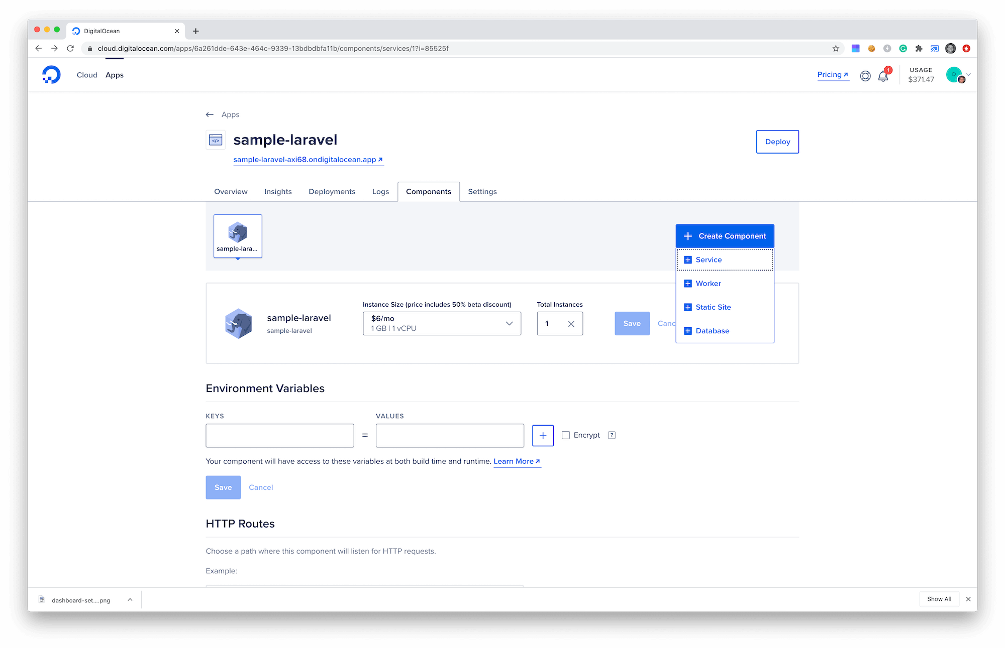Open the Pricing link
Image resolution: width=1005 pixels, height=648 pixels.
tap(833, 75)
